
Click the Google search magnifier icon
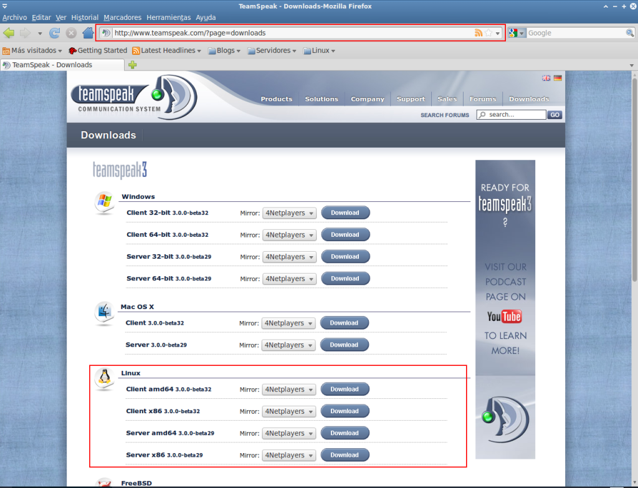tap(629, 33)
